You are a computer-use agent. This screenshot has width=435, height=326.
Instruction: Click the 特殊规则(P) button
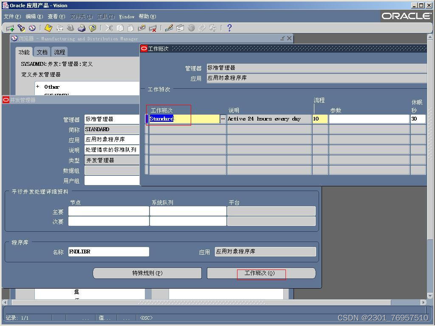[147, 273]
